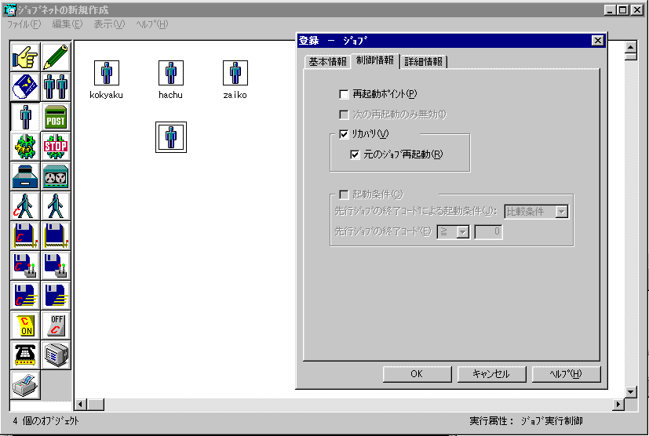
Task: Switch to the 基本情報 tab
Action: (327, 62)
